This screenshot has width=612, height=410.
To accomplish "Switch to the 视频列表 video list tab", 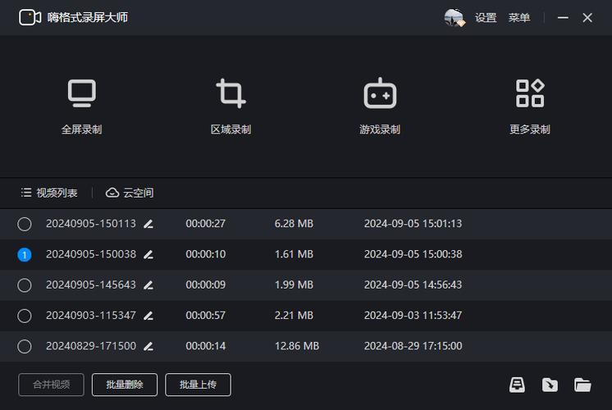I will pos(49,193).
